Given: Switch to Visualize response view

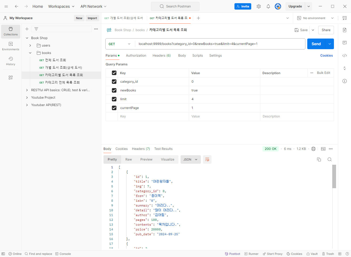Looking at the screenshot, I should [167, 159].
